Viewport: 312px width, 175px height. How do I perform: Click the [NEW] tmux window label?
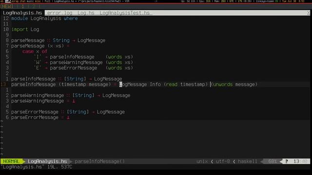7,6
